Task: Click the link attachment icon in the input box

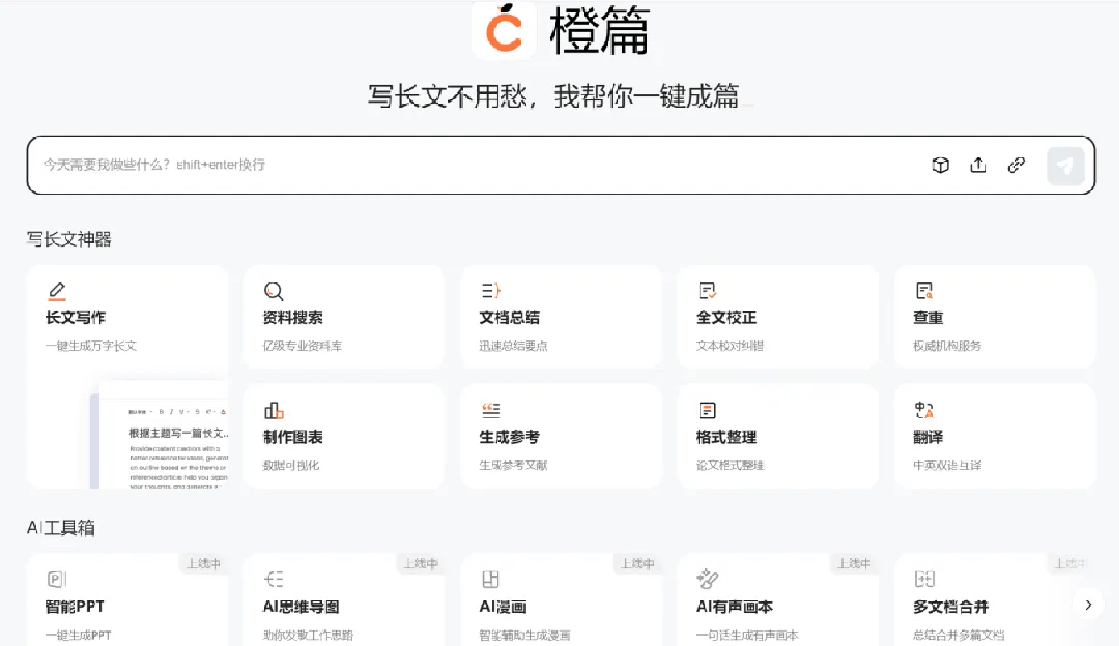Action: coord(1016,165)
